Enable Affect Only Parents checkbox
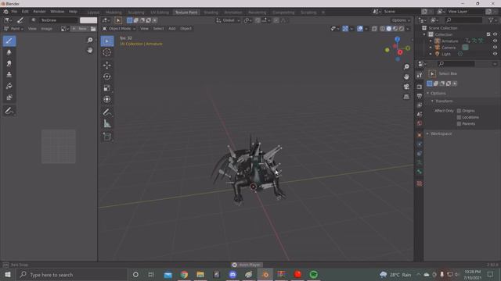This screenshot has width=501, height=281. click(459, 123)
